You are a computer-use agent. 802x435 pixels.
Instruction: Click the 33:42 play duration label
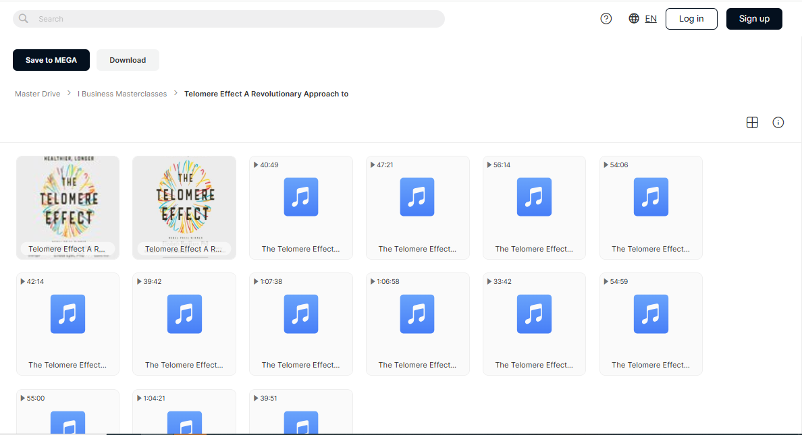pyautogui.click(x=499, y=282)
